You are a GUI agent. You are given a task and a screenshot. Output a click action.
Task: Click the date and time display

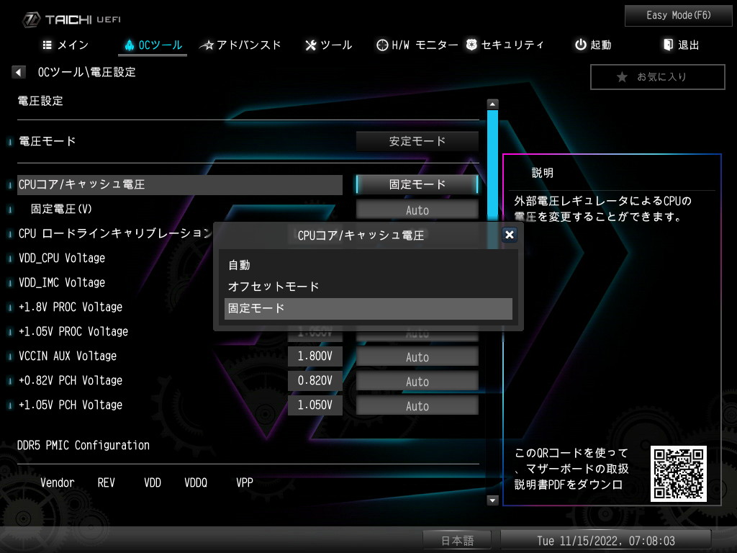coord(606,541)
